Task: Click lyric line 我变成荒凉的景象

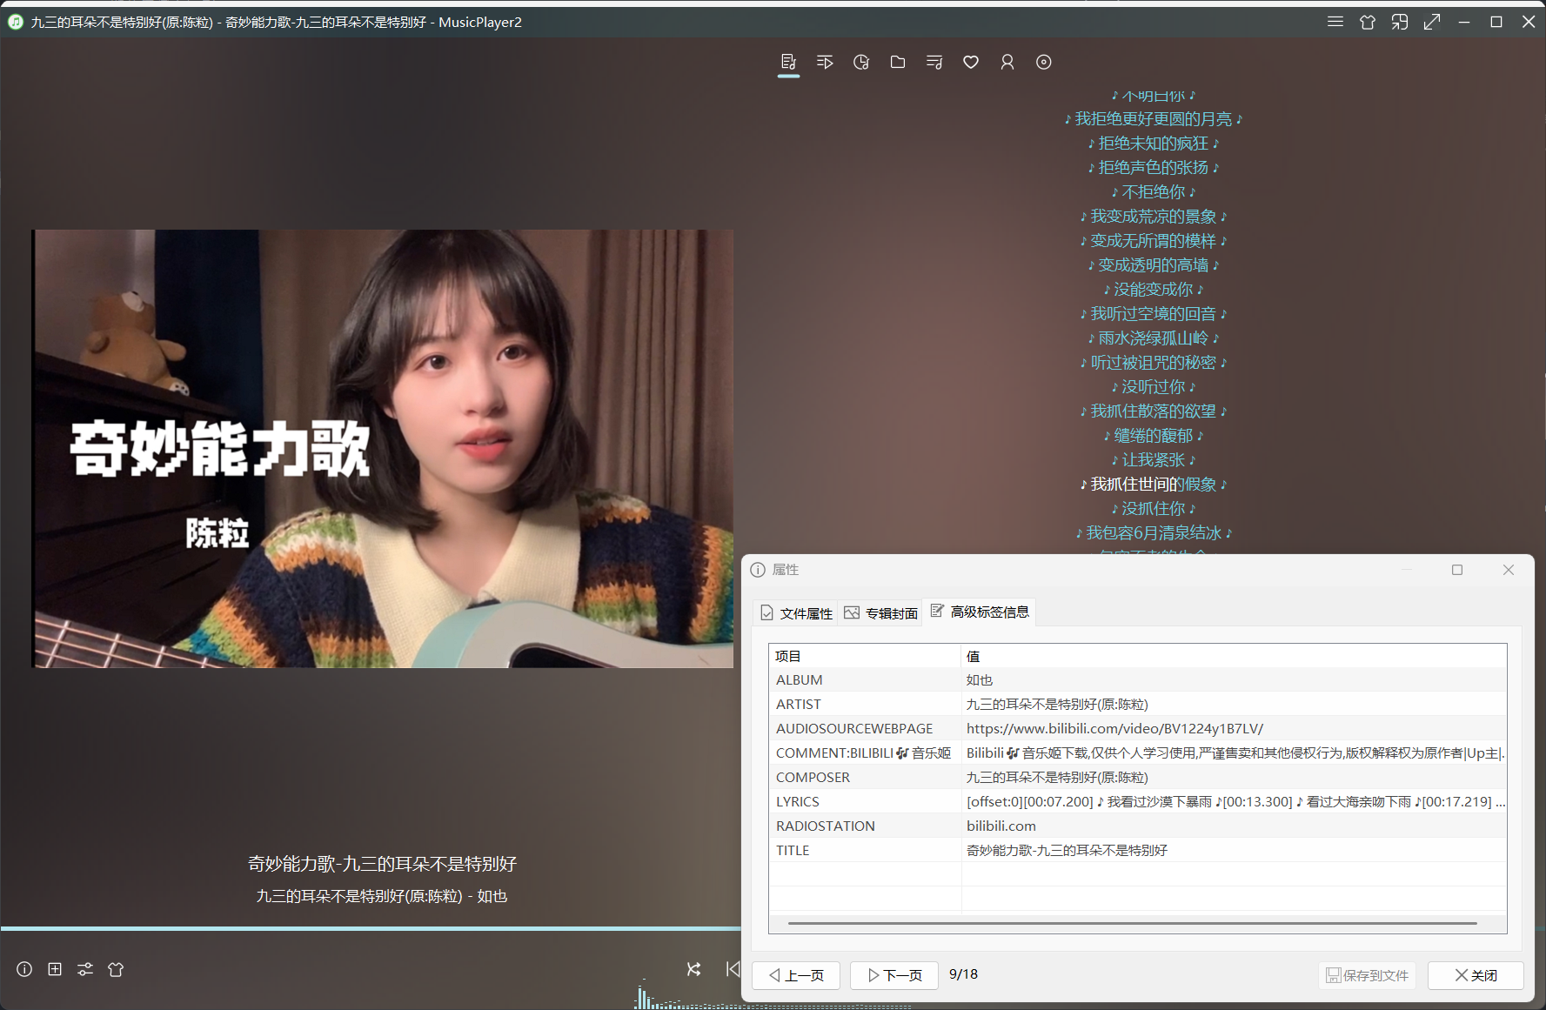Action: (x=1154, y=216)
